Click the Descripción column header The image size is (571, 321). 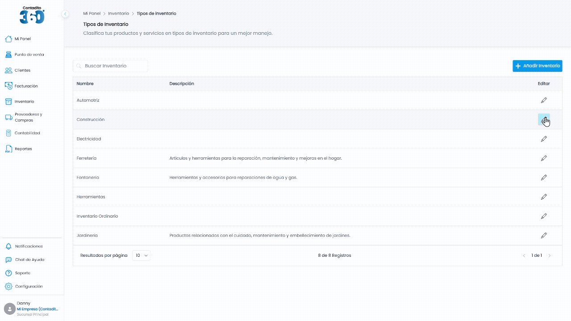pos(182,84)
